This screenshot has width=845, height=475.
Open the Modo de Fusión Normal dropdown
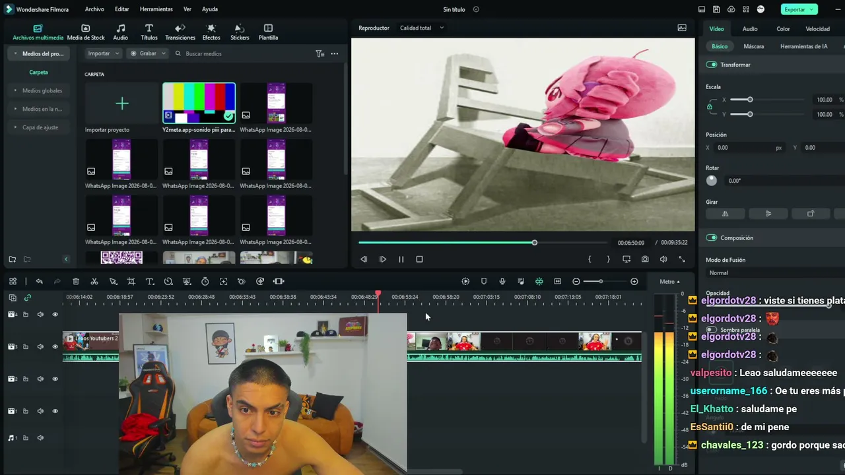pyautogui.click(x=775, y=273)
